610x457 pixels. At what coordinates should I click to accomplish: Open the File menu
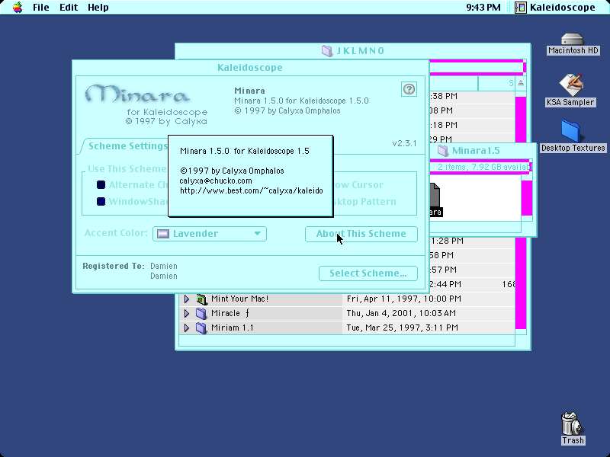[41, 8]
